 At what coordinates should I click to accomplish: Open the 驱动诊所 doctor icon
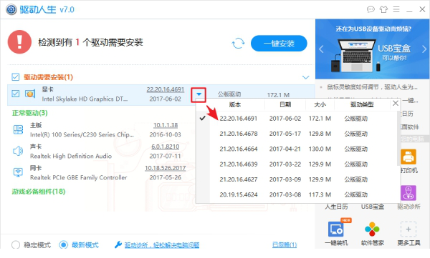[408, 193]
